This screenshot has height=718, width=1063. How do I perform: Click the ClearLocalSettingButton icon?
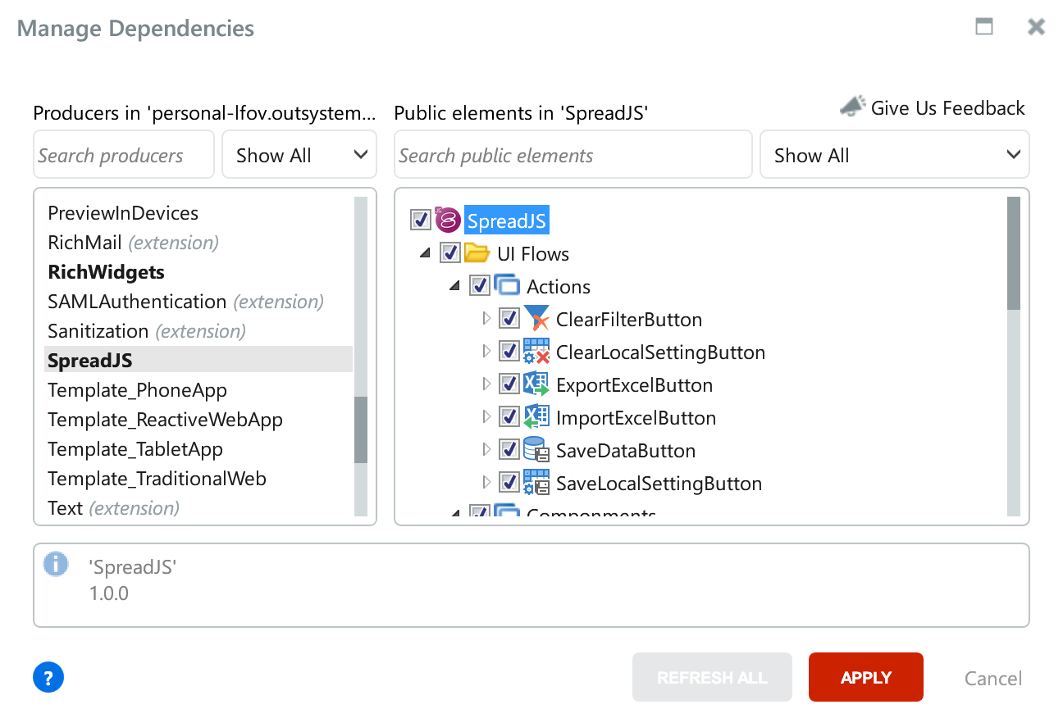(x=536, y=352)
